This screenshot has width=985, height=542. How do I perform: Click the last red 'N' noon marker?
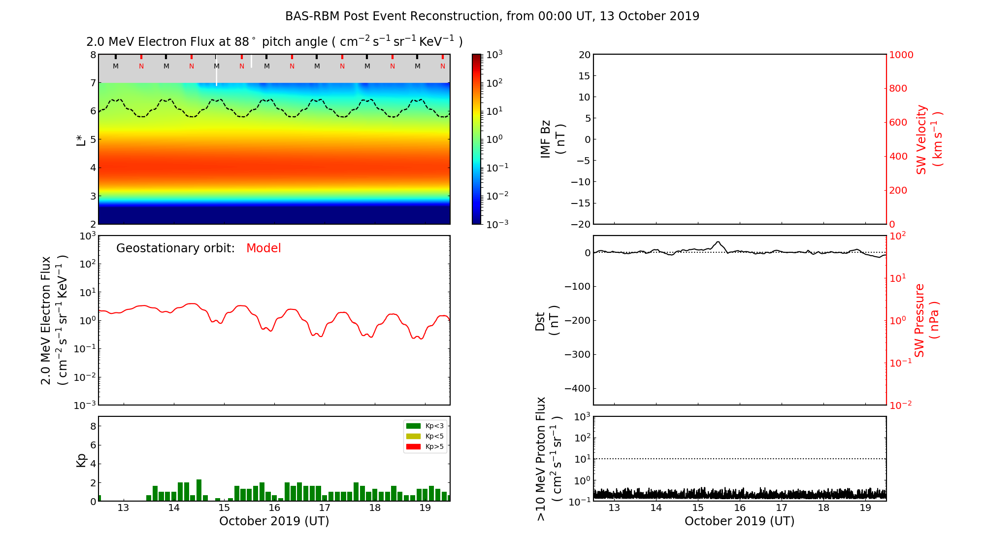[443, 66]
